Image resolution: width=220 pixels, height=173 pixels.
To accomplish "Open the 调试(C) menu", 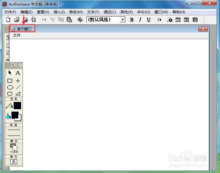I will point(110,12).
